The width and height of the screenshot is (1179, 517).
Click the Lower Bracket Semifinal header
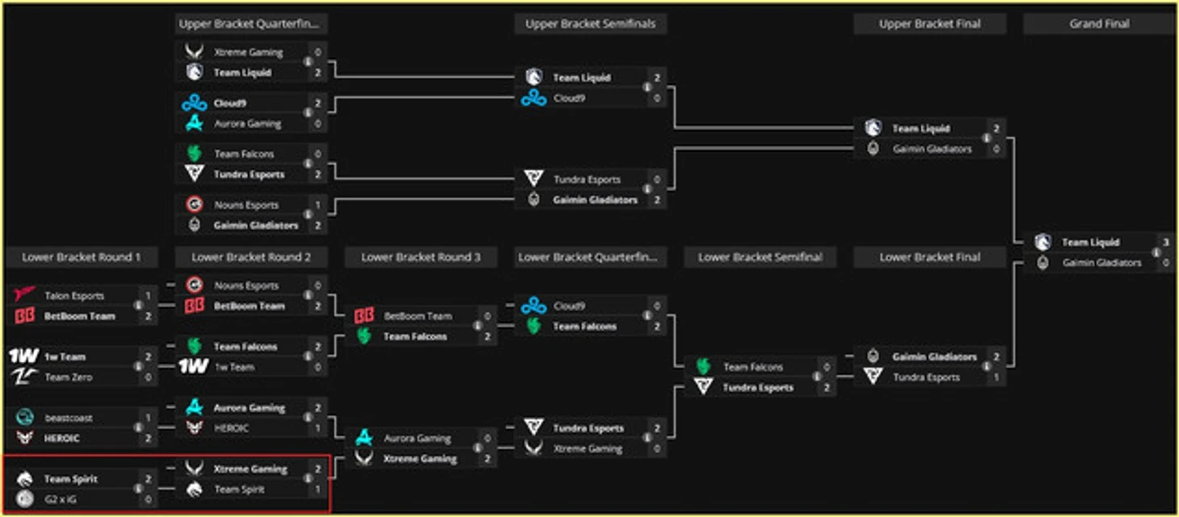[x=760, y=257]
